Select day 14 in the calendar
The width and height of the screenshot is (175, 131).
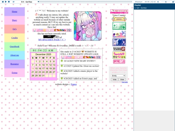(x=33, y=69)
